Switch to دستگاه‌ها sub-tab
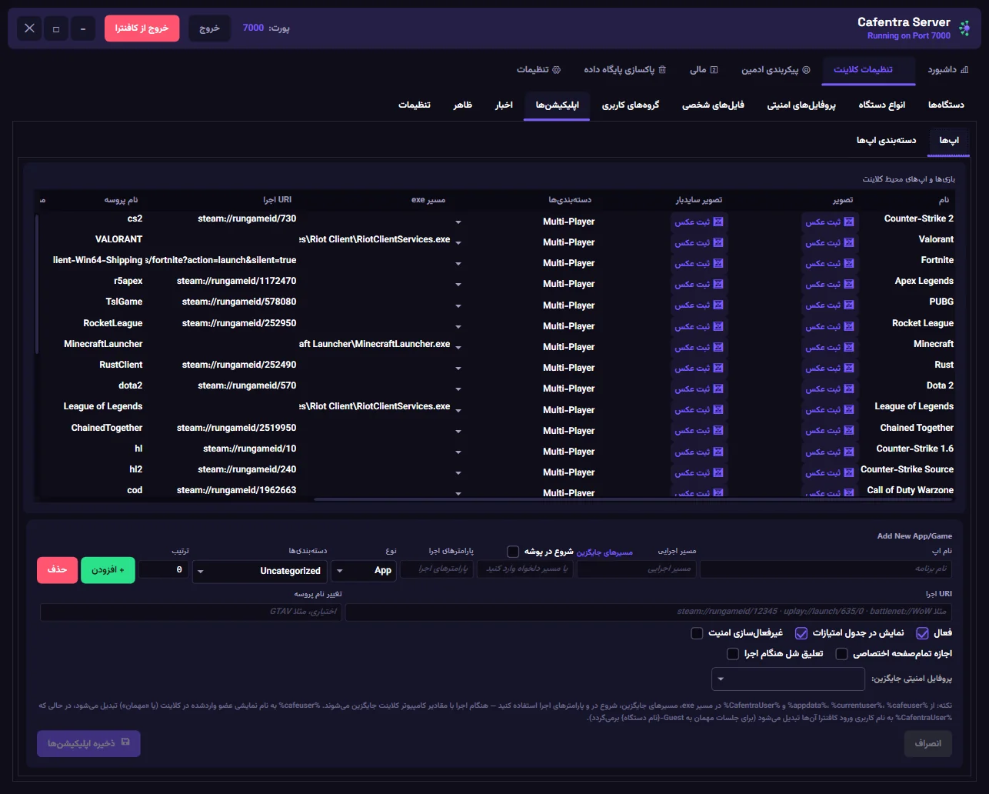The image size is (989, 794). point(946,105)
